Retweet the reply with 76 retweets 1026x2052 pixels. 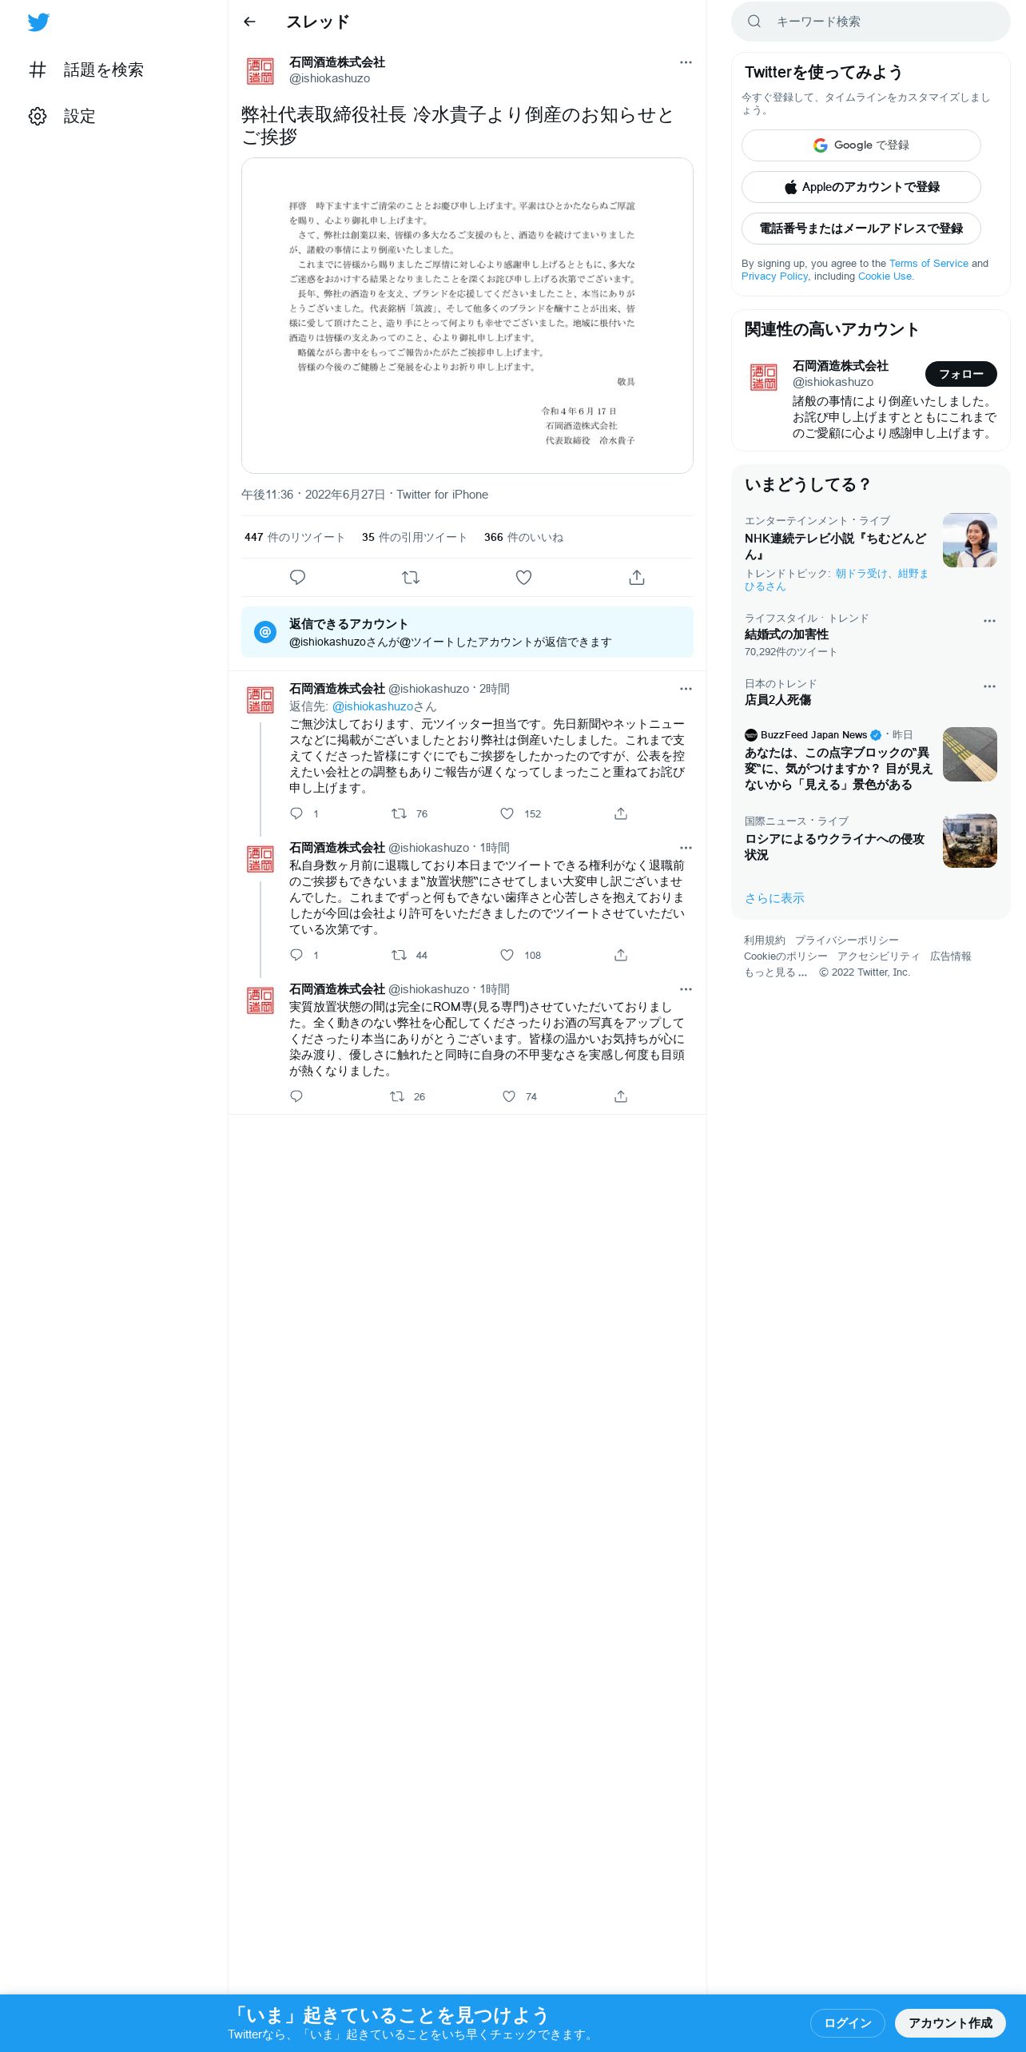(399, 813)
